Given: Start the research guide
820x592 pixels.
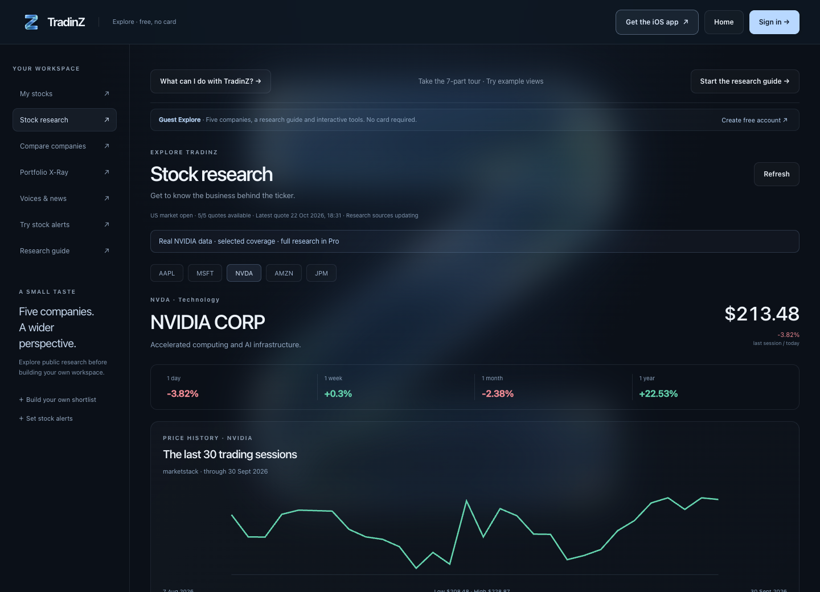Looking at the screenshot, I should (x=745, y=81).
